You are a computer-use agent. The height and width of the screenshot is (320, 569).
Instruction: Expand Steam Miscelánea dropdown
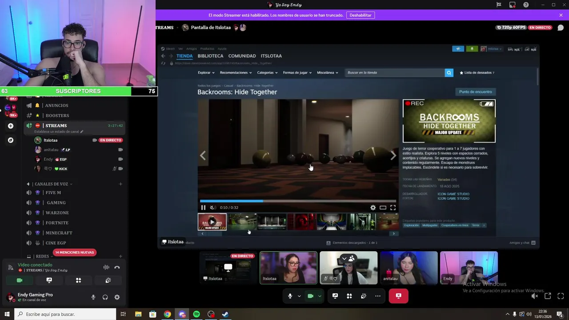(328, 72)
